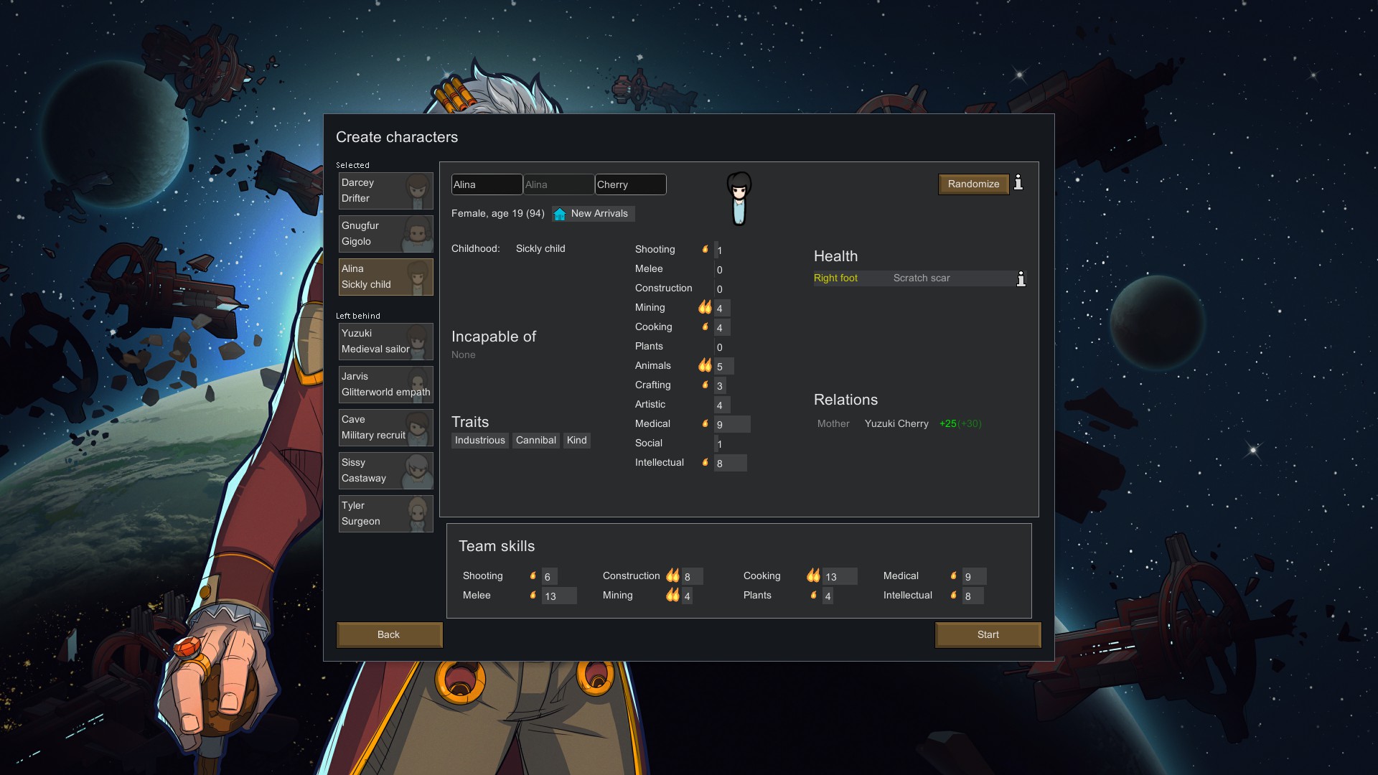This screenshot has width=1378, height=775.
Task: Go Back to previous screen
Action: click(x=389, y=635)
